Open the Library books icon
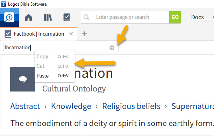The height and width of the screenshot is (139, 214). coord(48,17)
